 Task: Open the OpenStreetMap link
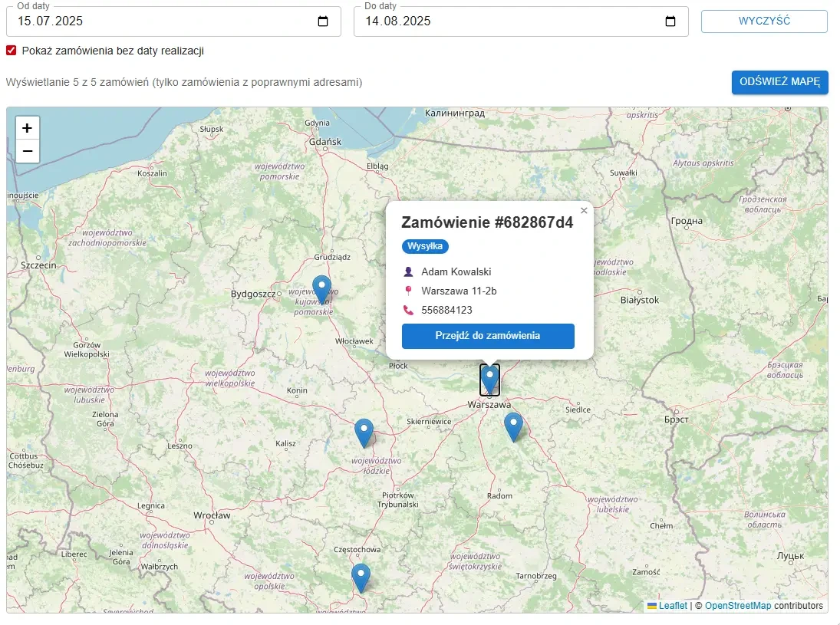[x=738, y=606]
